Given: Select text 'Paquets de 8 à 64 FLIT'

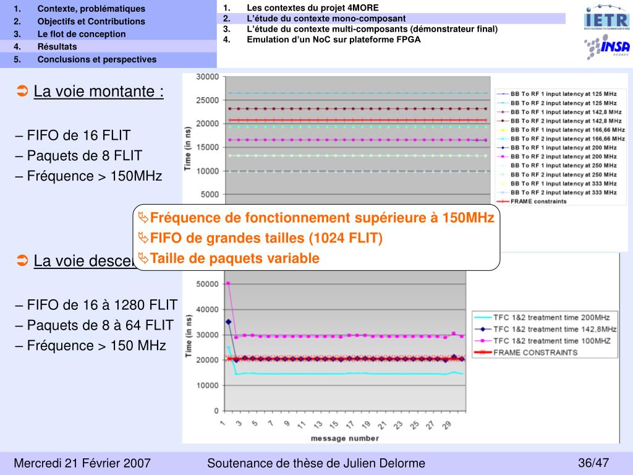Looking at the screenshot, I should pyautogui.click(x=100, y=325).
